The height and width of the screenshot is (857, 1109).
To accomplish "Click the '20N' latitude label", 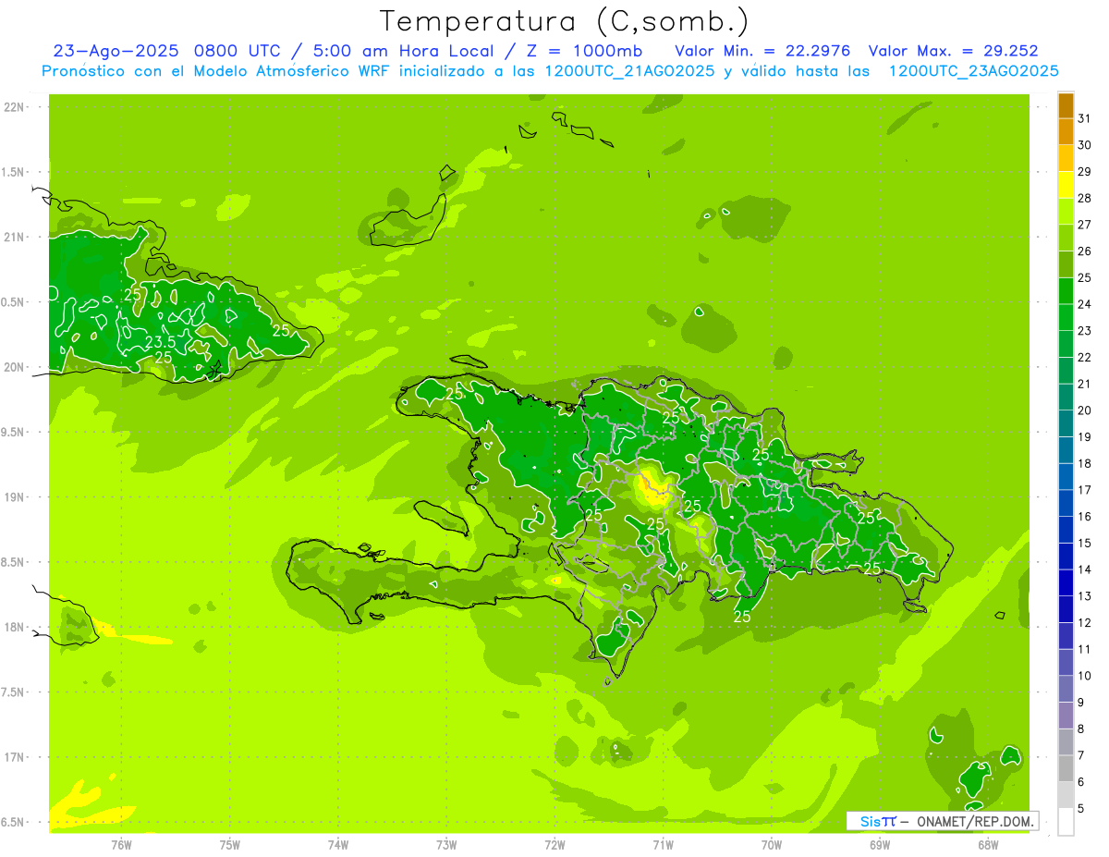I will point(13,367).
